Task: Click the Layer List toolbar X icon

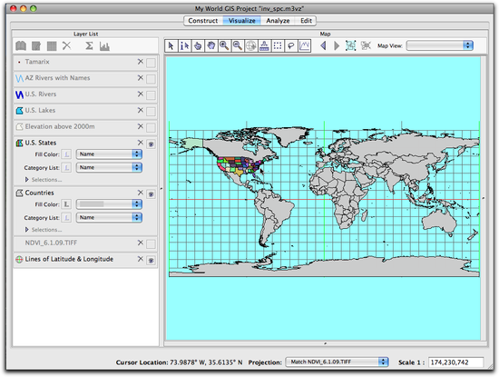Action: pos(66,45)
